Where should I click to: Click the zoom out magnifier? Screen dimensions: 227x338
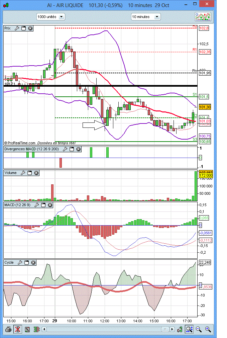tap(199, 329)
